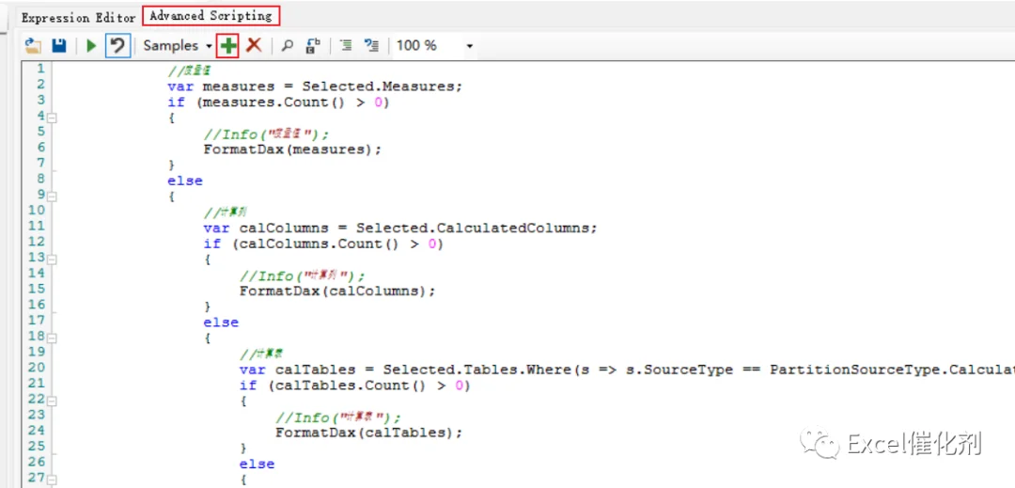This screenshot has height=488, width=1015.
Task: Select the Advanced Scripting tab
Action: tap(211, 16)
